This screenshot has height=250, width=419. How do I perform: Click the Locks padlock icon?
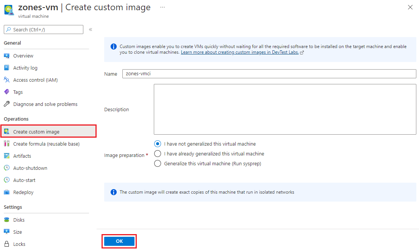pos(7,244)
